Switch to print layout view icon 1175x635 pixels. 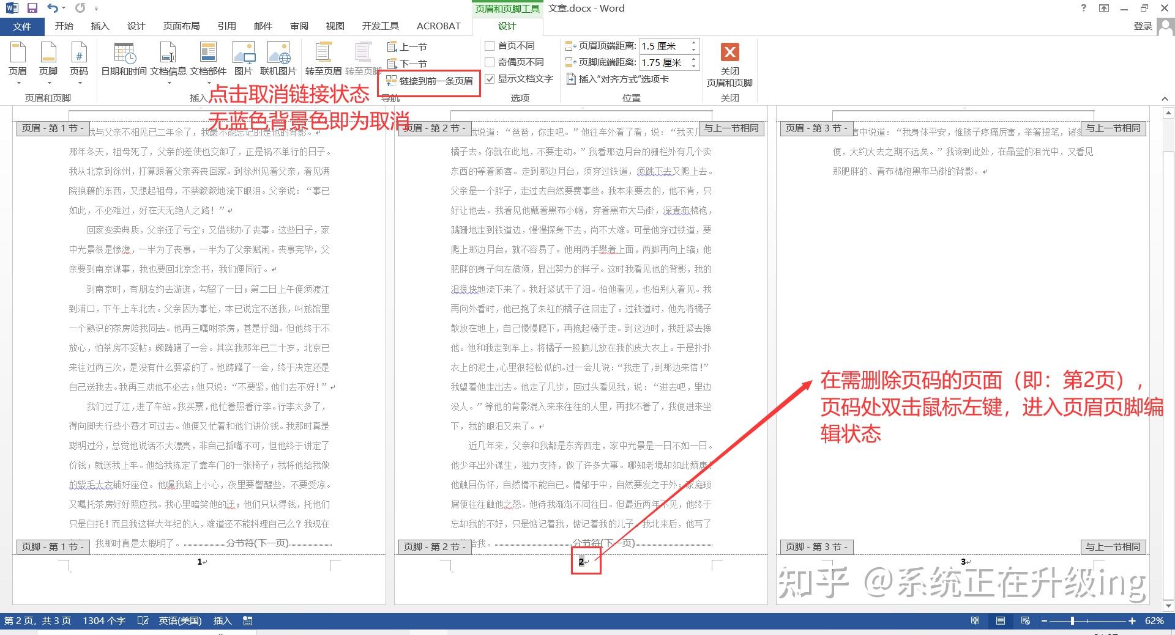coord(1001,620)
